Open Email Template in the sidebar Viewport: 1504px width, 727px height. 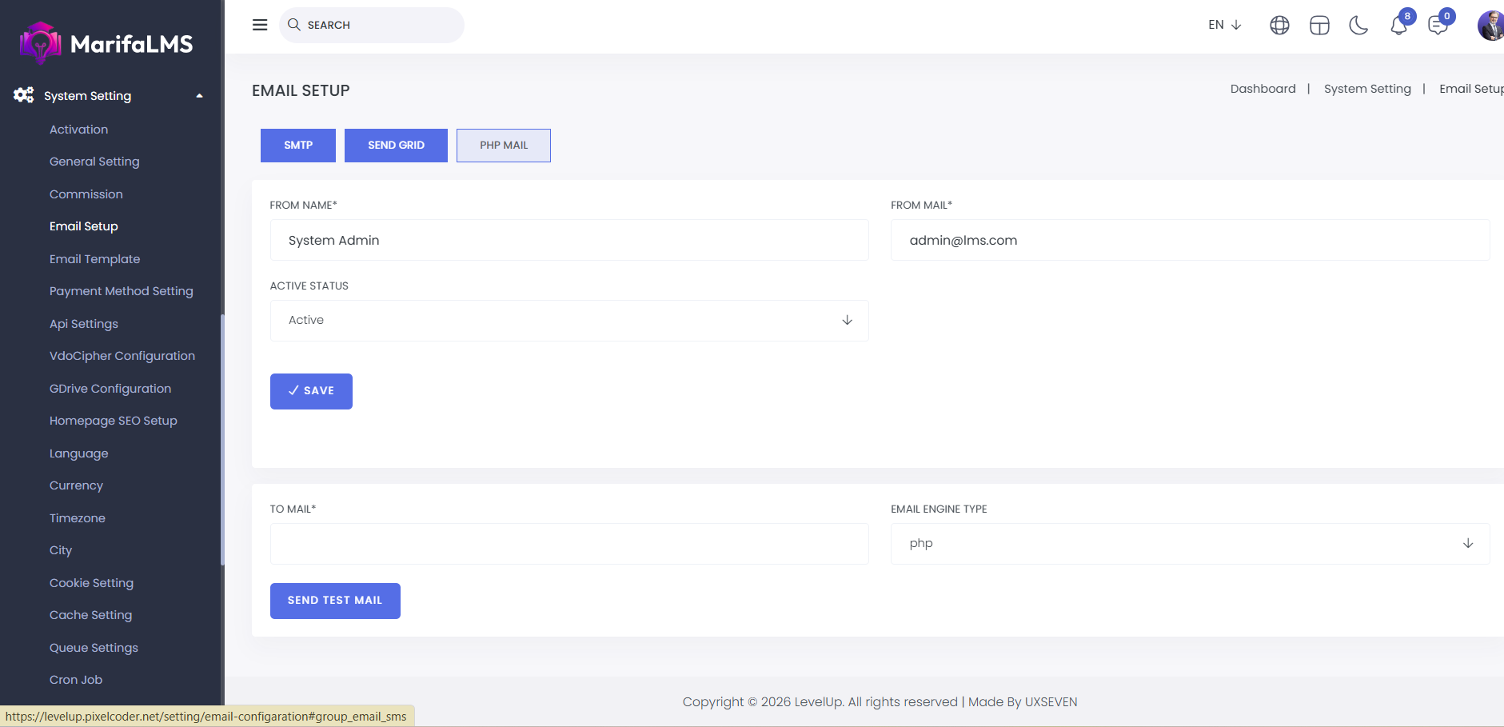[94, 259]
